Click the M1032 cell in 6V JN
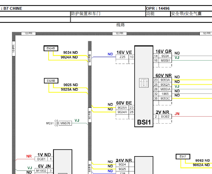 click(41, 170)
